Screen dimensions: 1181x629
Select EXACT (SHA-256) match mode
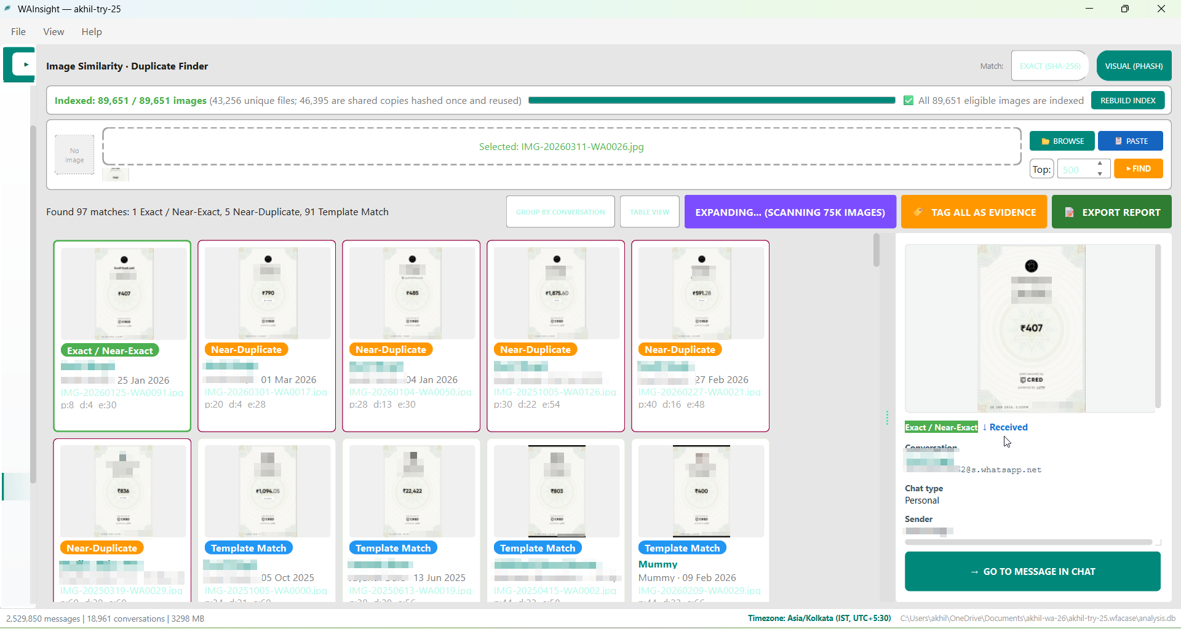click(1050, 66)
